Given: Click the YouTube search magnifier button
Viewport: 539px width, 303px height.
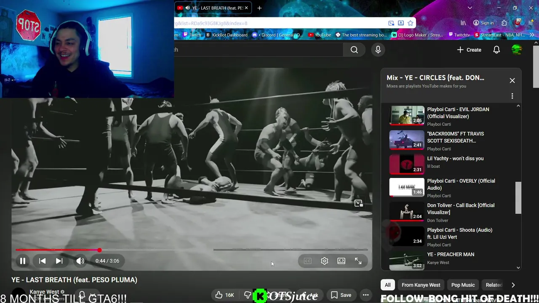Looking at the screenshot, I should point(354,50).
